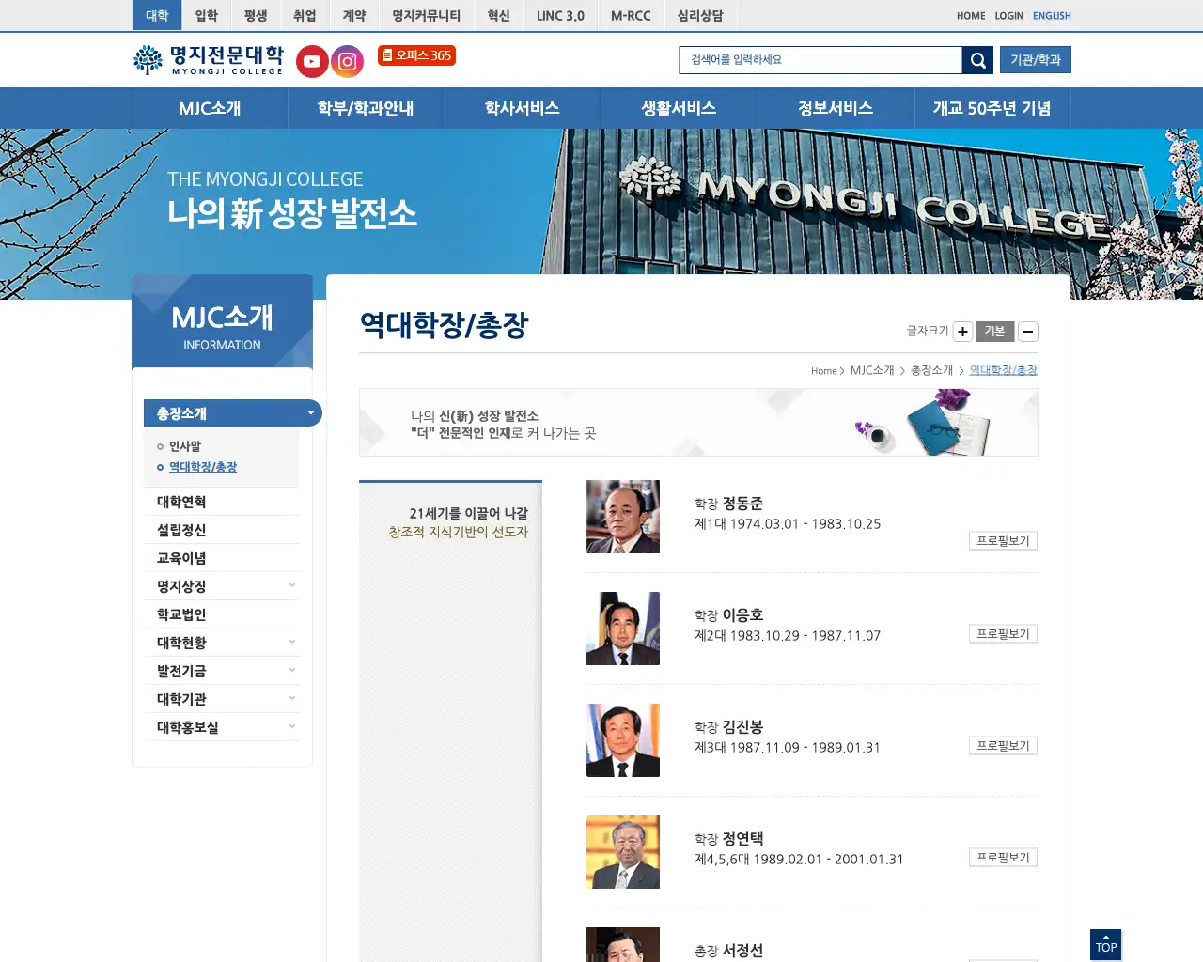Click name text 총장 서정선
The width and height of the screenshot is (1203, 962).
coord(728,951)
